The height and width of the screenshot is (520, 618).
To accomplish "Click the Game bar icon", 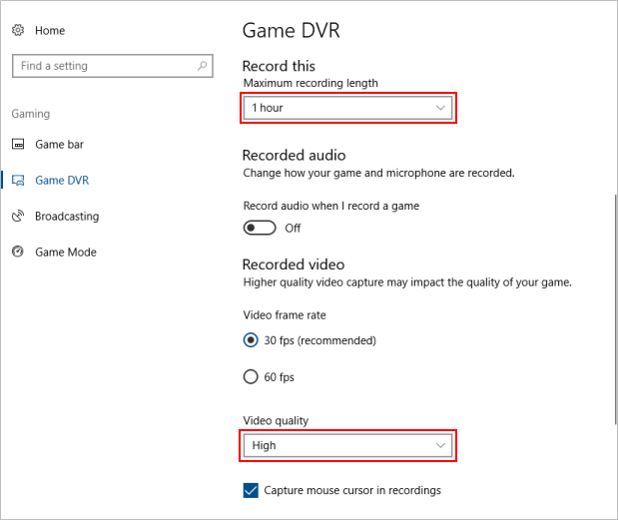I will pyautogui.click(x=18, y=145).
